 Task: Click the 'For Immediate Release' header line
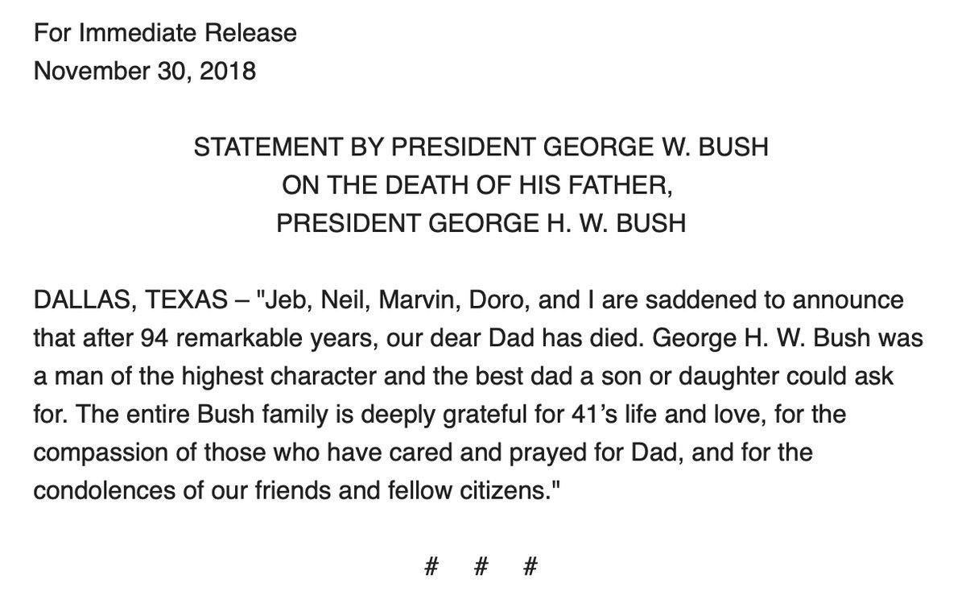pos(165,33)
